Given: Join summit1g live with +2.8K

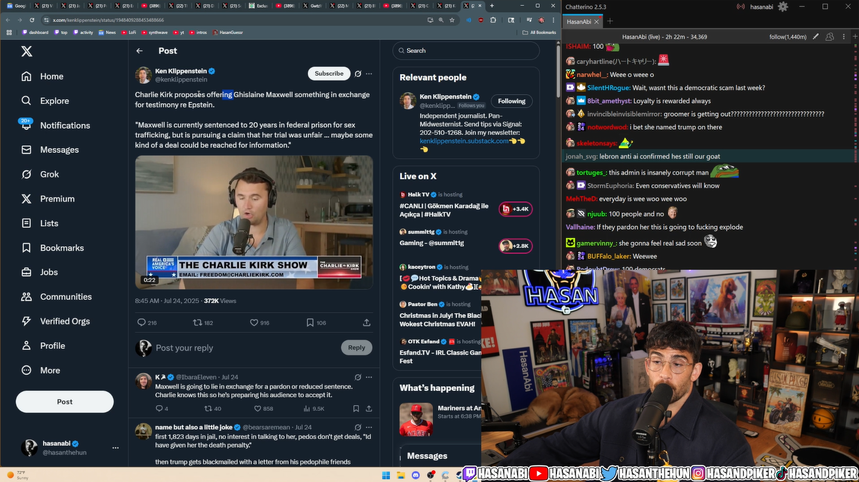Looking at the screenshot, I should tap(515, 246).
